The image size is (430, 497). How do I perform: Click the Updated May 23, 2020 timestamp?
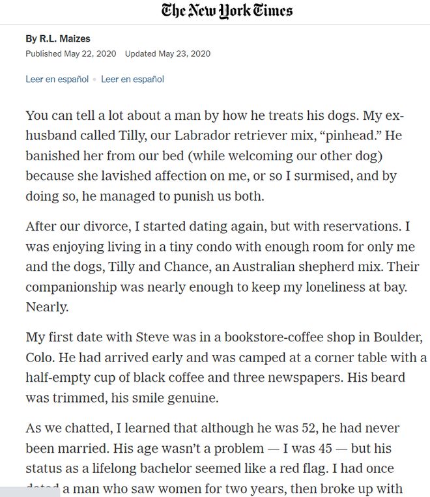click(x=167, y=53)
